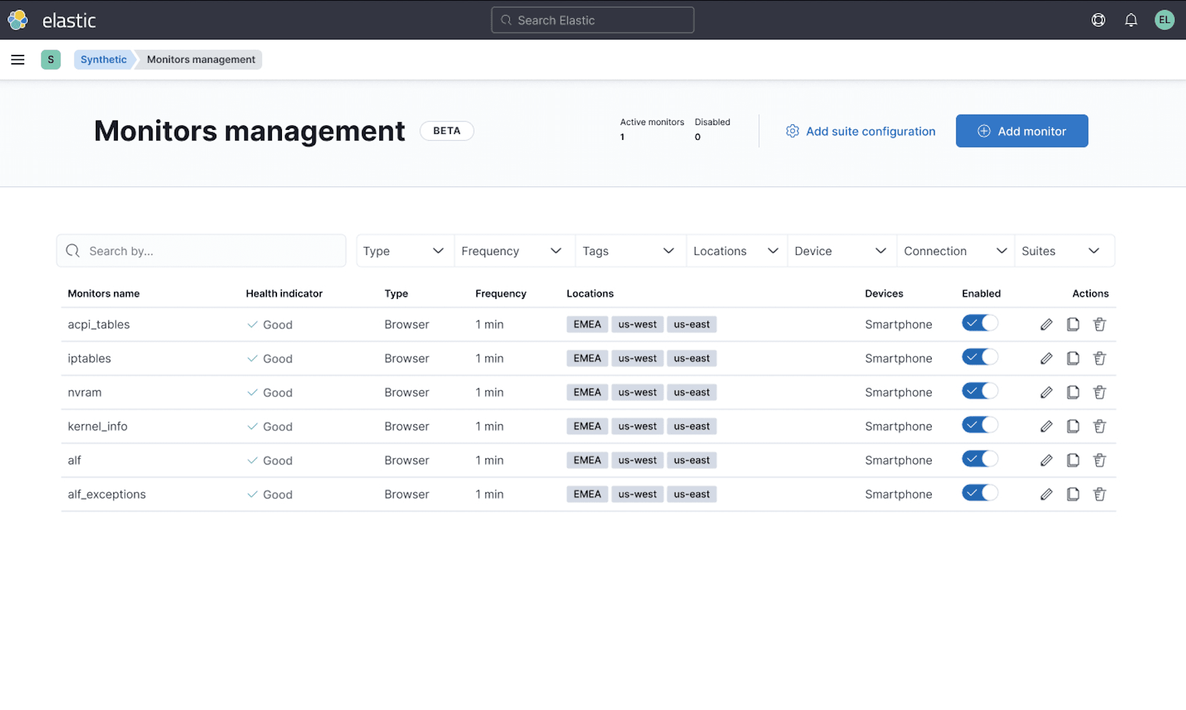
Task: Duplicate the iptables monitor via copy icon
Action: 1073,358
